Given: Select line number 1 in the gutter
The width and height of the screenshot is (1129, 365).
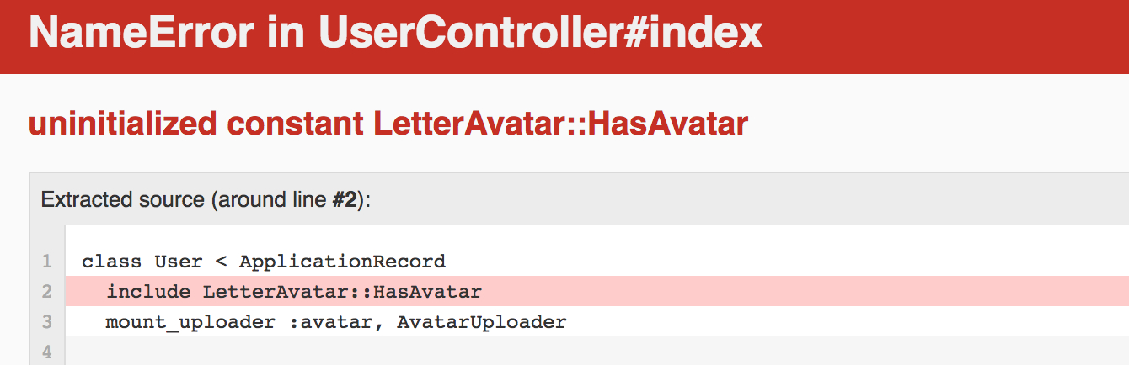Looking at the screenshot, I should click(47, 262).
